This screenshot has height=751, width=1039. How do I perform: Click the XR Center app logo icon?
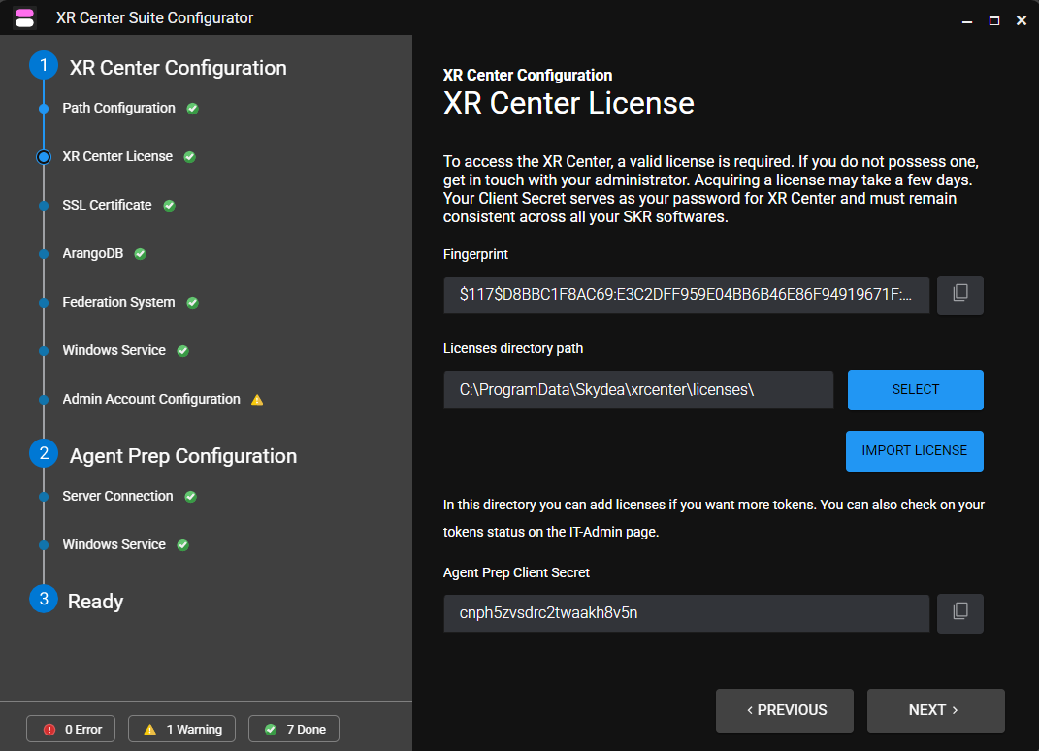click(25, 17)
